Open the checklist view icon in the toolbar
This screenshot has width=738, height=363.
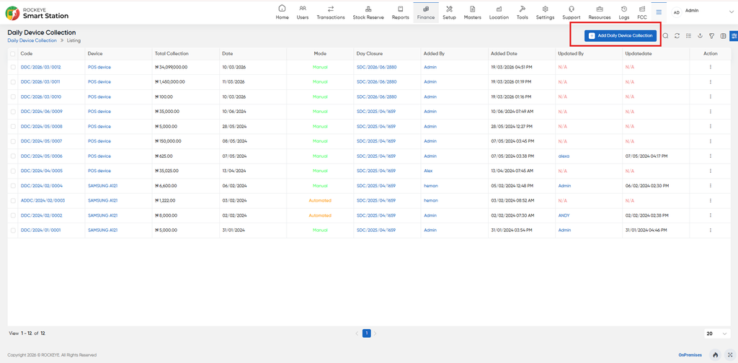pyautogui.click(x=688, y=36)
